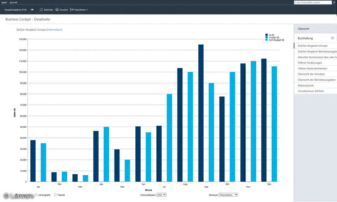Click the pin icon next to Hauptnavigation

pos(32,10)
